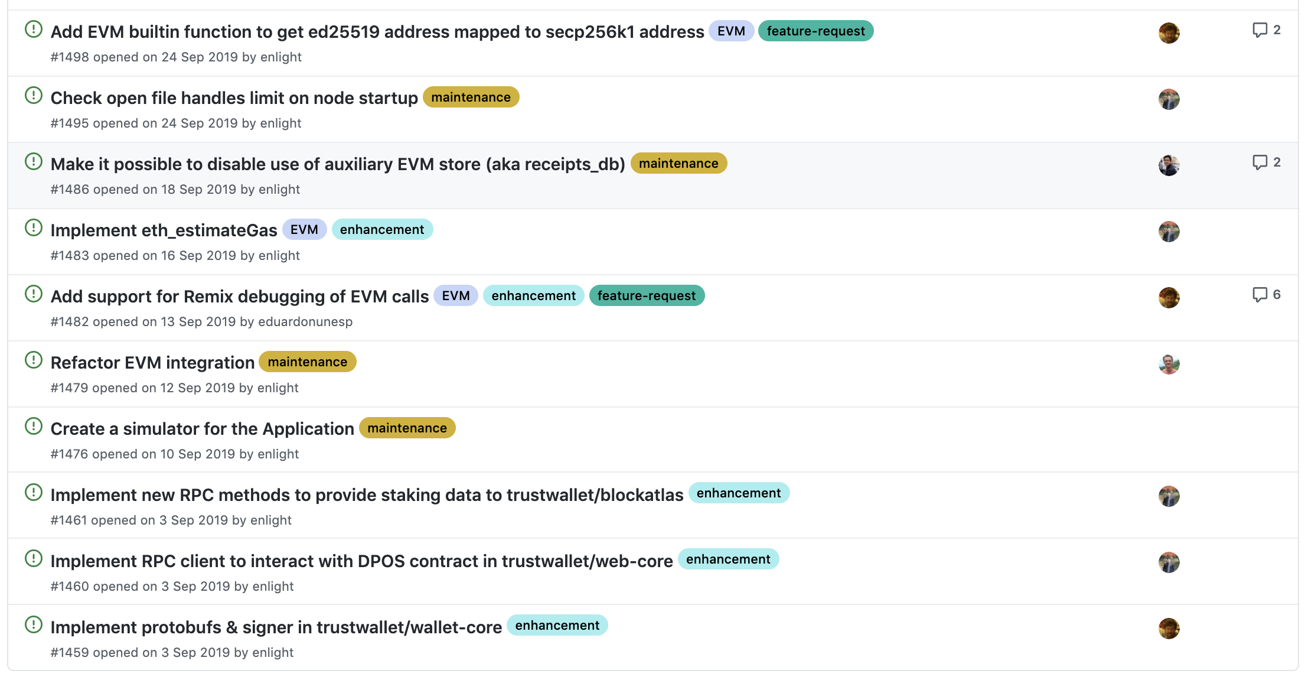Click EVM label on Implement eth_estimateGas
This screenshot has height=677, width=1305.
[x=304, y=229]
